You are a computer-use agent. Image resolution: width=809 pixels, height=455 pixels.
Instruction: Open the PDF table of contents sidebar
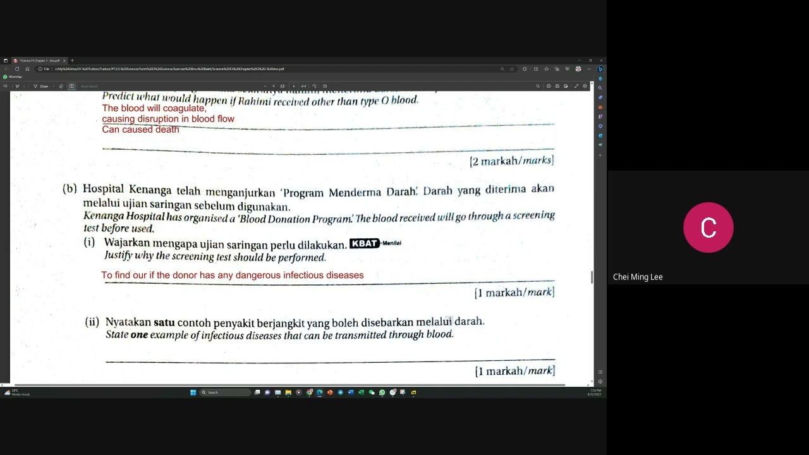5,86
